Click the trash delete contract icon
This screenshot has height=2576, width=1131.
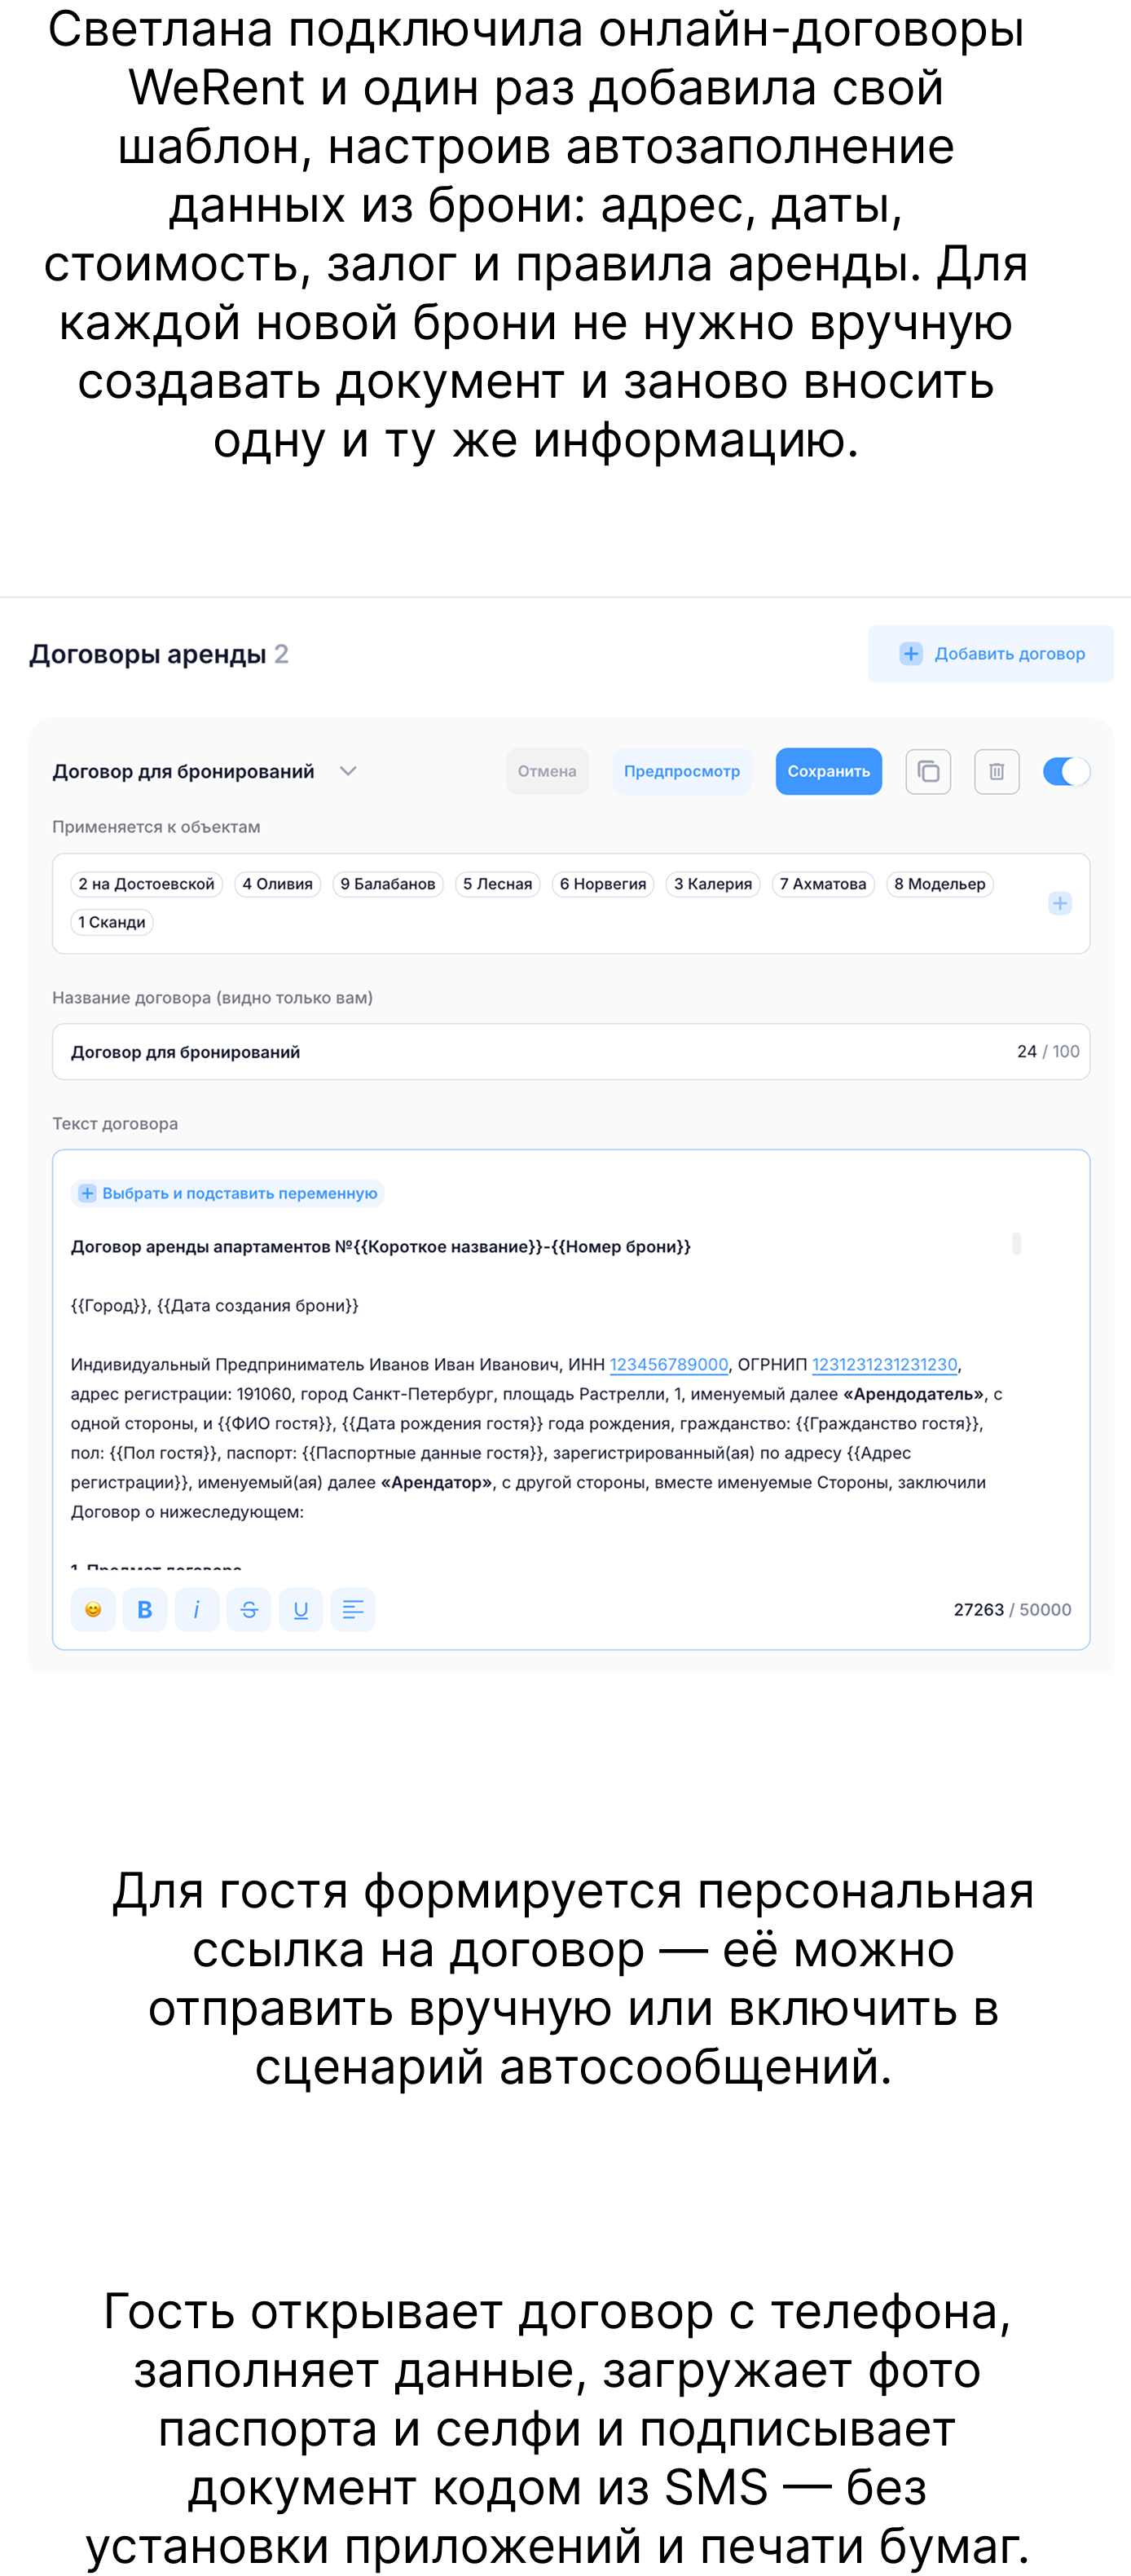(x=996, y=771)
